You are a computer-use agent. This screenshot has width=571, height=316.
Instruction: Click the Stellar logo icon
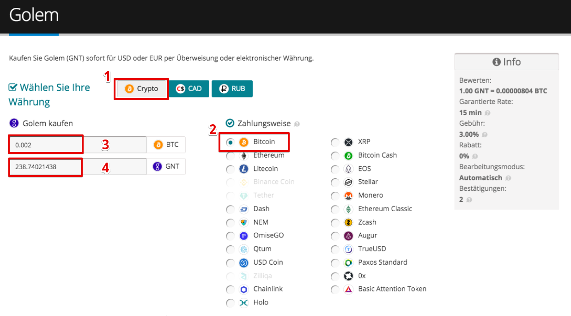349,182
